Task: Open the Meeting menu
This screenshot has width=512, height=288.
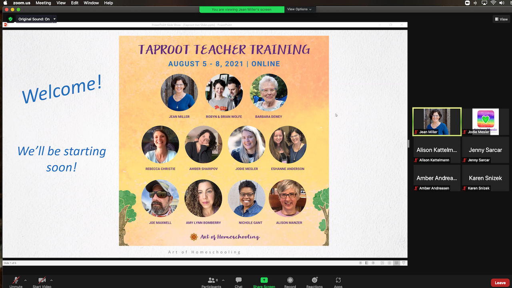Action: tap(43, 3)
